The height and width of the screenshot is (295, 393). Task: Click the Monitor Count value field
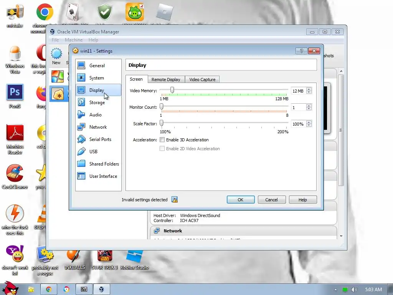(299, 108)
